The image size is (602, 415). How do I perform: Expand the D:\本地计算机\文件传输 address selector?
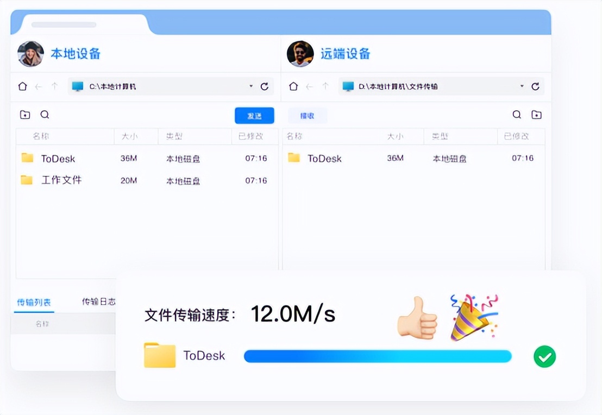(x=521, y=86)
